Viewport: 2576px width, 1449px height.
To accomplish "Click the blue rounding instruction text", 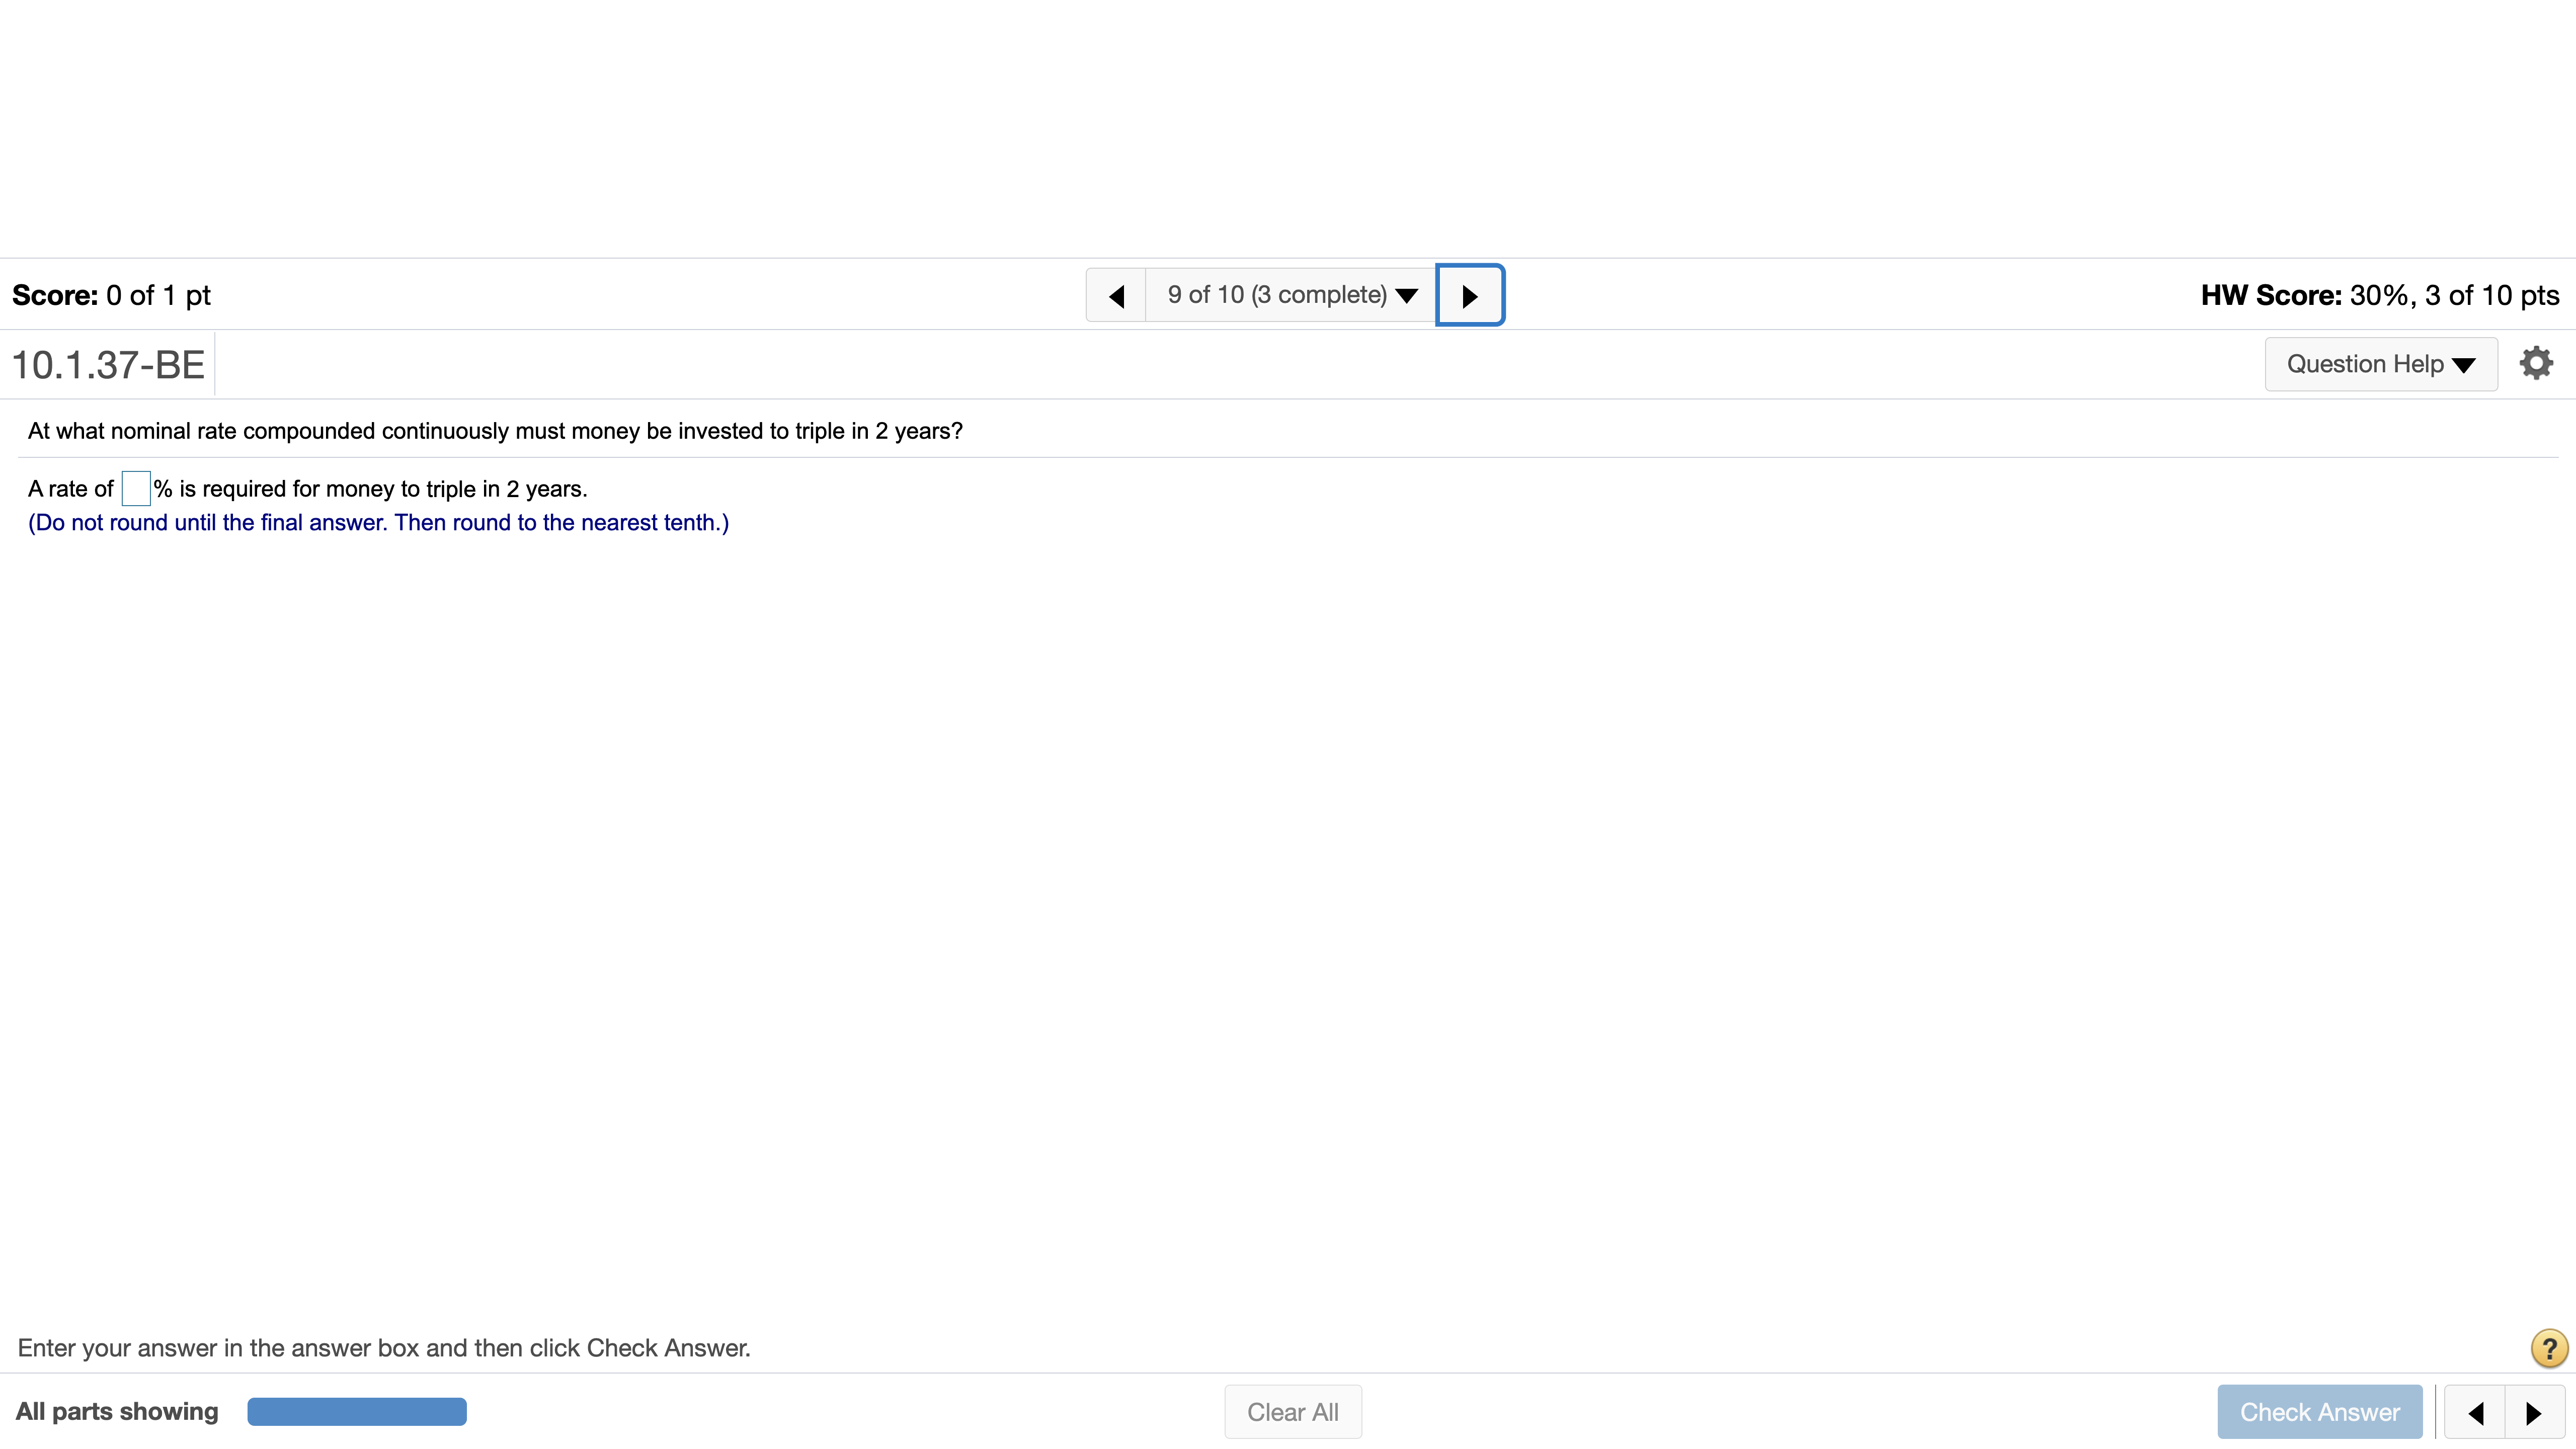I will click(x=378, y=523).
